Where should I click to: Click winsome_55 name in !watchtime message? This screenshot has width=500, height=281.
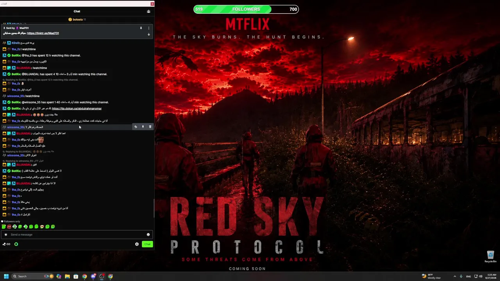pos(15,96)
